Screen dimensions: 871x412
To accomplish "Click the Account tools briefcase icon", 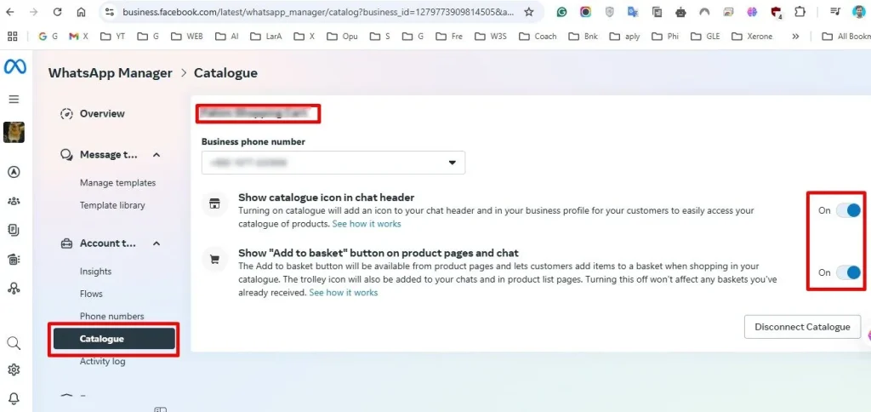I will pyautogui.click(x=66, y=243).
